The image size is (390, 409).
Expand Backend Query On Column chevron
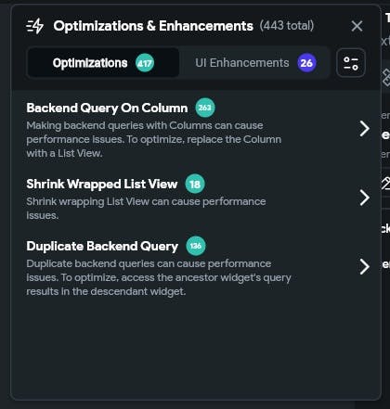click(x=365, y=129)
